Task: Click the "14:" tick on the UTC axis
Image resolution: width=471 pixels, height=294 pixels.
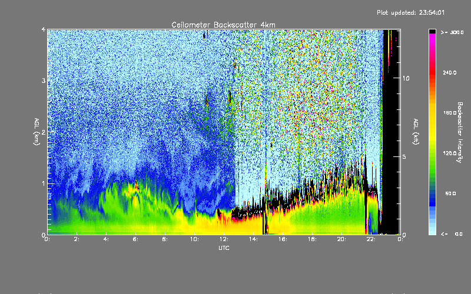Action: (x=253, y=239)
